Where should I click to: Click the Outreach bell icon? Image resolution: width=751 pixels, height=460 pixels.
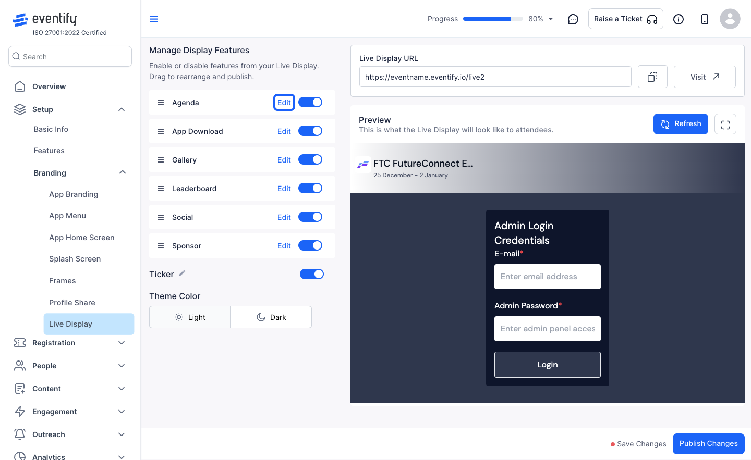point(20,434)
